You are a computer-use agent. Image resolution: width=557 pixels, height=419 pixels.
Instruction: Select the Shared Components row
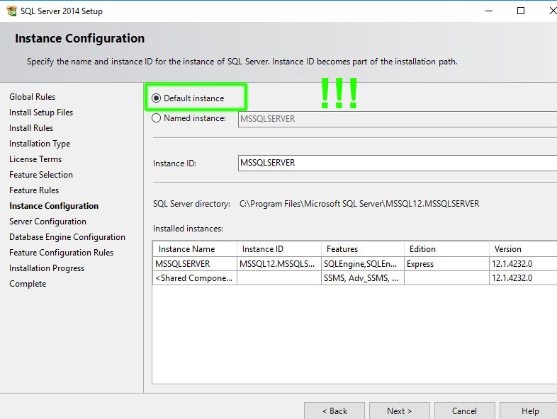click(x=354, y=277)
